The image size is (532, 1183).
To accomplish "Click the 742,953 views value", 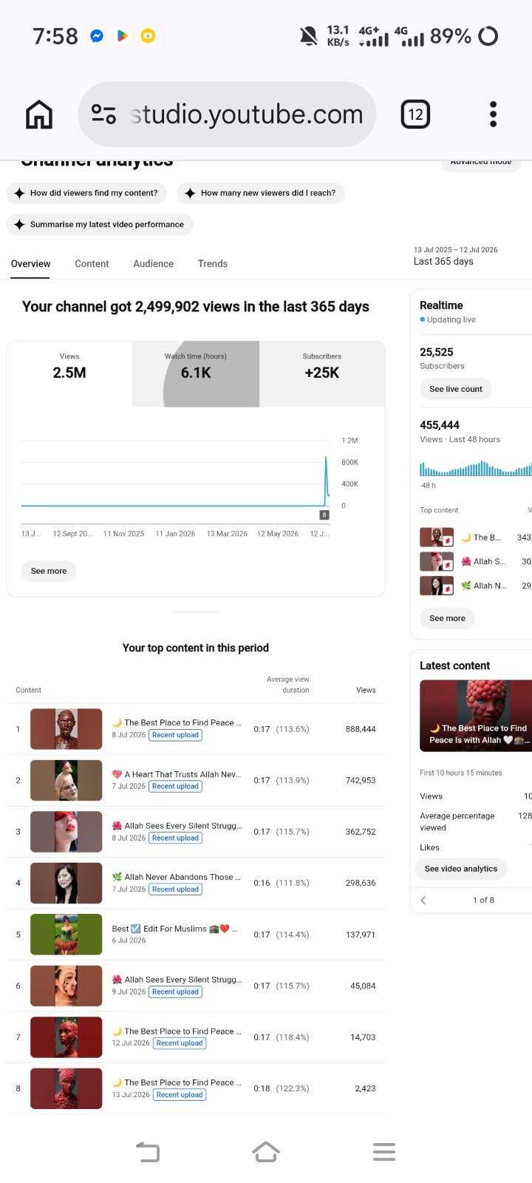I will coord(361,780).
